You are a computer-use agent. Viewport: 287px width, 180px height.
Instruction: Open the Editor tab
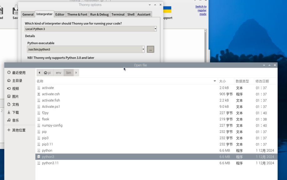coord(60,14)
